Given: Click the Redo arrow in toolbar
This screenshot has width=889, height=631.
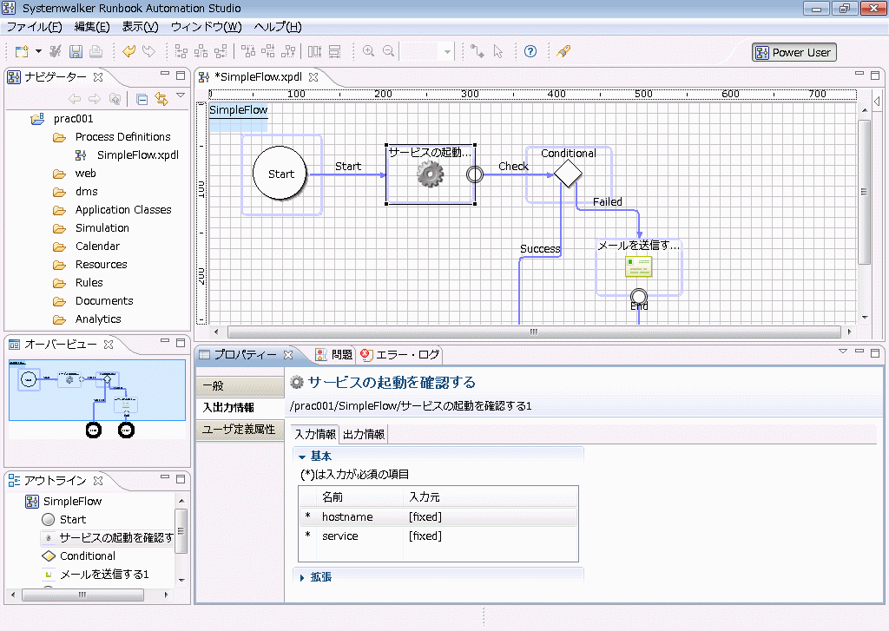Looking at the screenshot, I should [x=148, y=51].
